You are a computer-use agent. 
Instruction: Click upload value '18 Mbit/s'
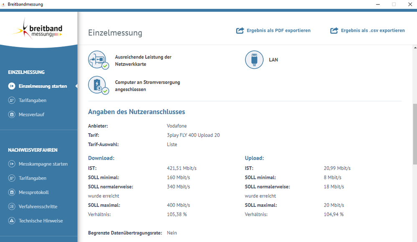tap(334, 187)
